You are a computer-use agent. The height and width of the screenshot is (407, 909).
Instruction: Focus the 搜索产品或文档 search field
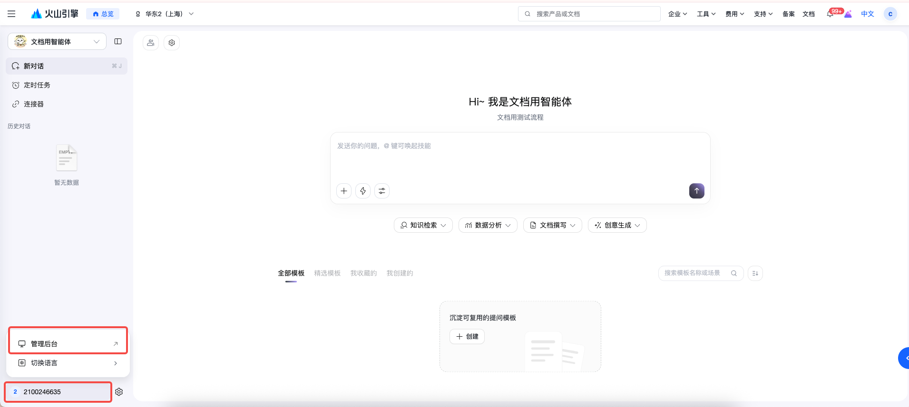click(589, 14)
